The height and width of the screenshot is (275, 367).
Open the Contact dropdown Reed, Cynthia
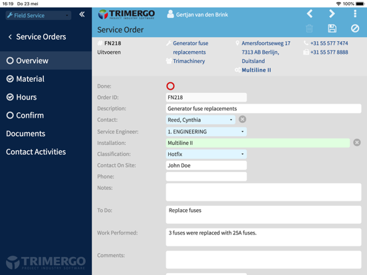201,120
